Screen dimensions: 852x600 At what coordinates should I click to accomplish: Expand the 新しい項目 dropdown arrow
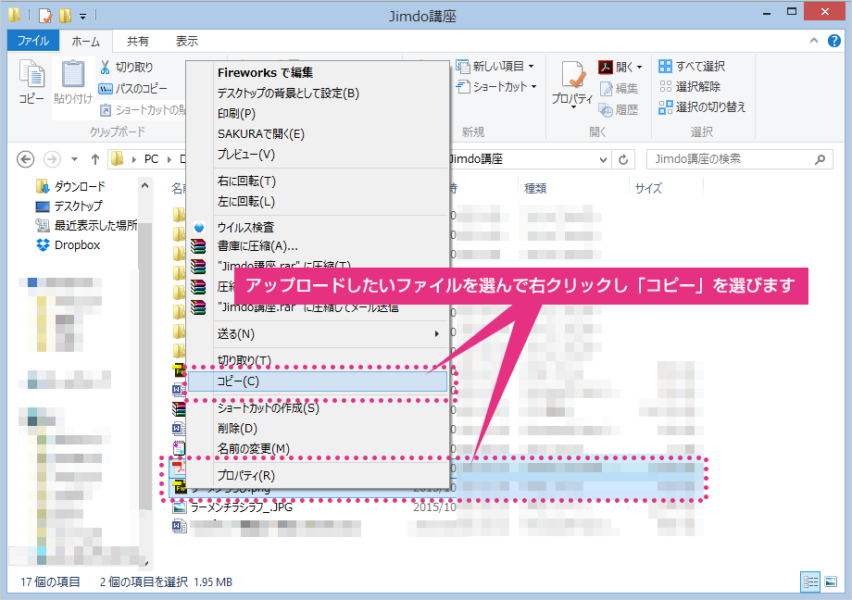pyautogui.click(x=531, y=67)
